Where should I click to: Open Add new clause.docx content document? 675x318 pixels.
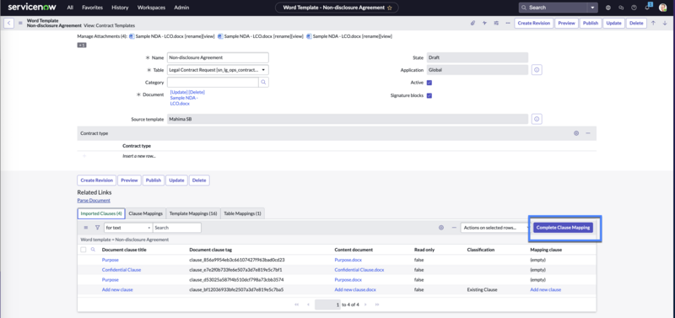point(355,289)
